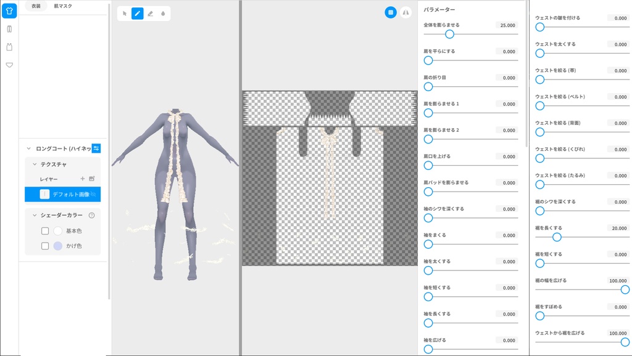Click the 肩口を上げる slider handle
Screen dimensions: 632x356
click(428, 165)
